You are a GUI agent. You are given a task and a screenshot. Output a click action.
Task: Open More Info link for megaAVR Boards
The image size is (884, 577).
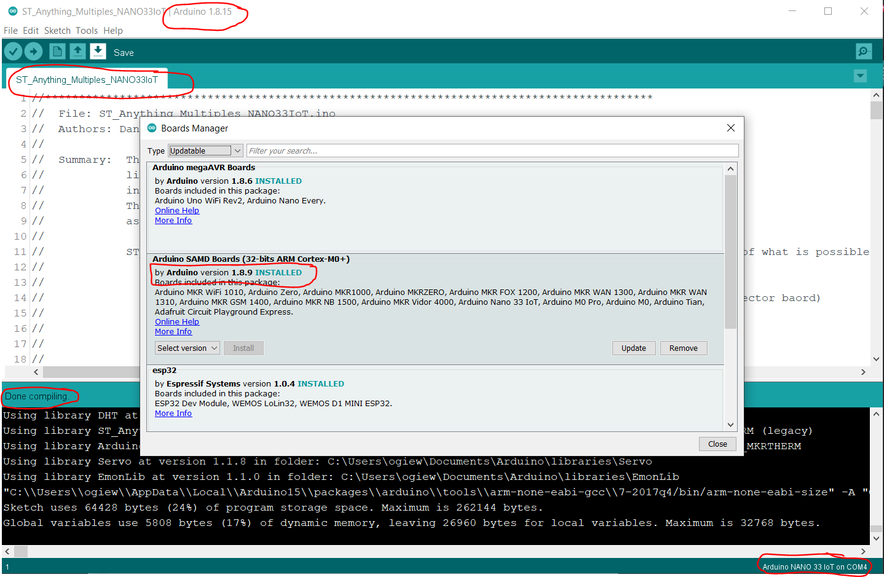click(x=173, y=221)
